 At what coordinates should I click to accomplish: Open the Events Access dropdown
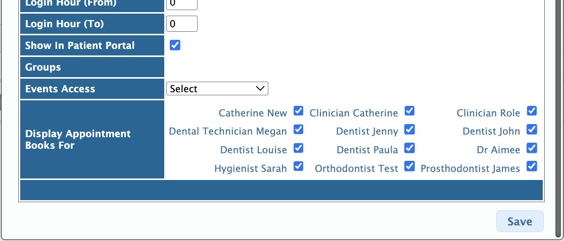click(217, 89)
